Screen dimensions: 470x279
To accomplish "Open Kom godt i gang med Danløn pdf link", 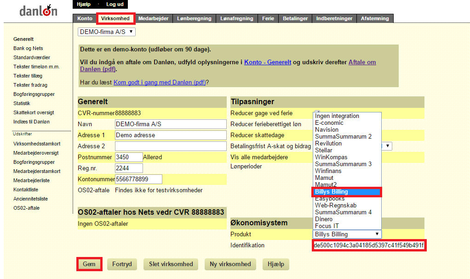I will (x=160, y=82).
